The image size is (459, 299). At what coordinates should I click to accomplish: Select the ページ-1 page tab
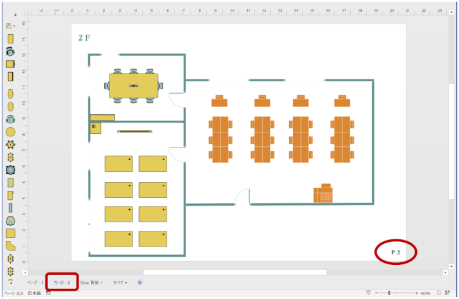click(34, 282)
